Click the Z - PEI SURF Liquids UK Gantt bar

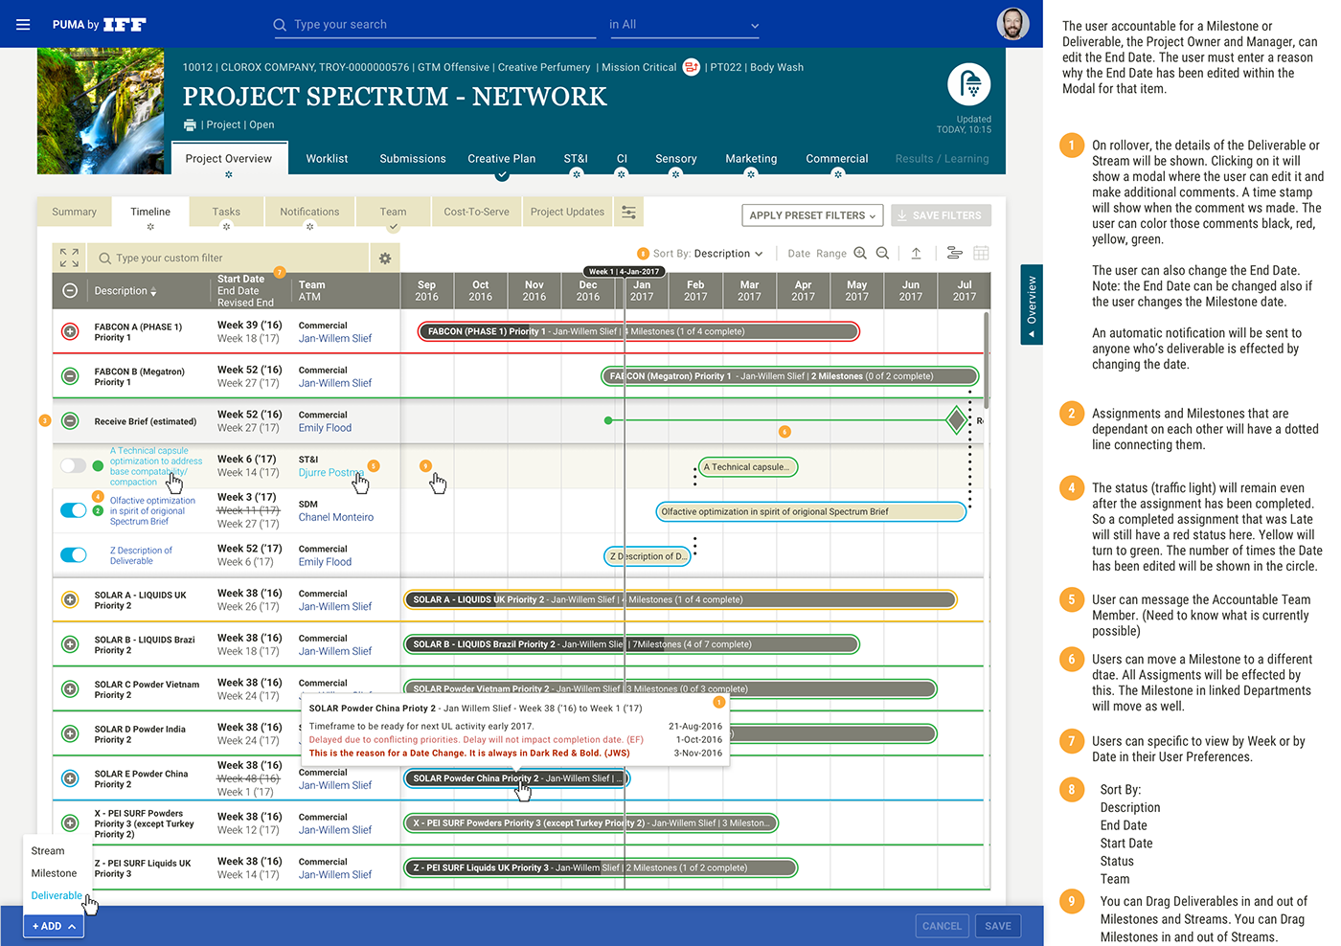(601, 867)
